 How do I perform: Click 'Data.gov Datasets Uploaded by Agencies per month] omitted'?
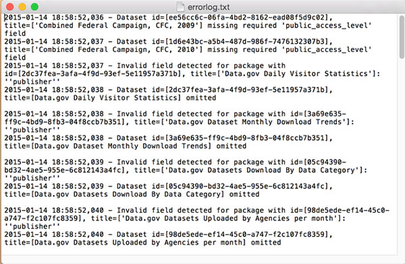point(157,242)
